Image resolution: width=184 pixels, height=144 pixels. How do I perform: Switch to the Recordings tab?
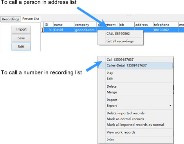(11, 19)
